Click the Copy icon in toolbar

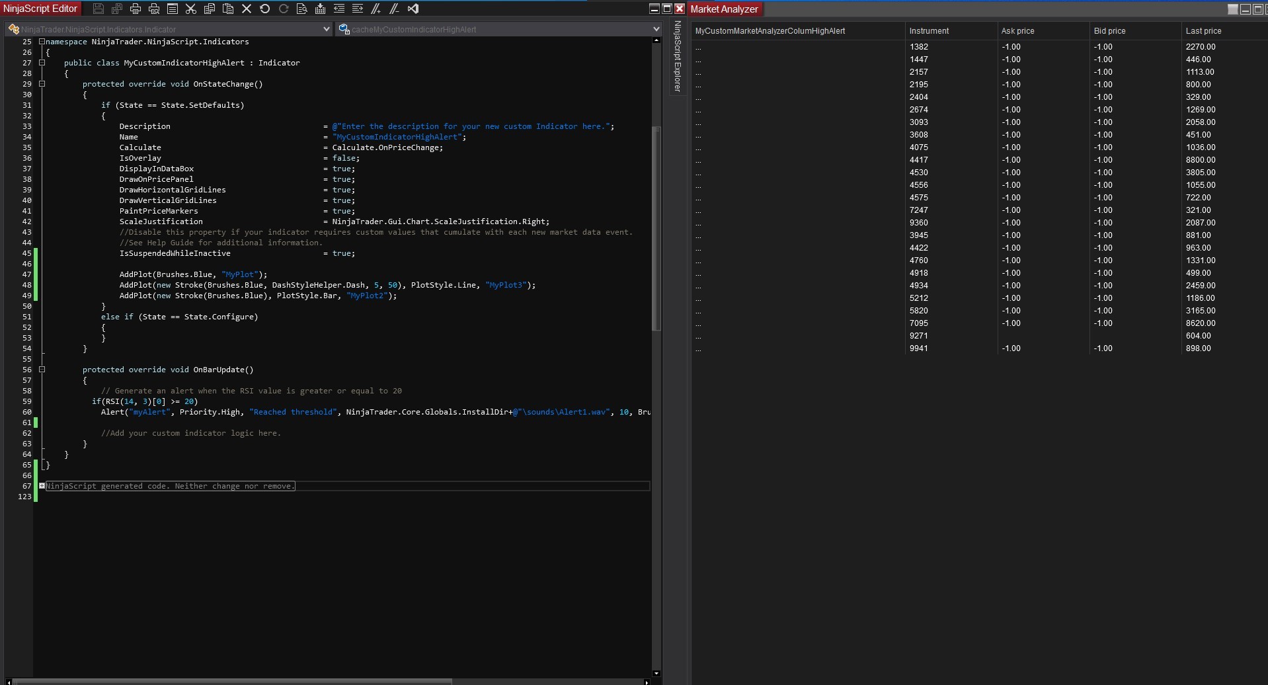pyautogui.click(x=210, y=9)
